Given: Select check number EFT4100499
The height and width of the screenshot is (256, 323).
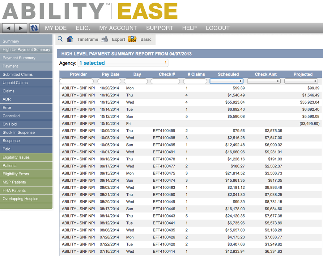Looking at the screenshot, I should click(x=164, y=130).
